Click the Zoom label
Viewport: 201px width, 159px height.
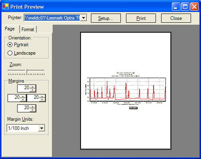pos(16,65)
